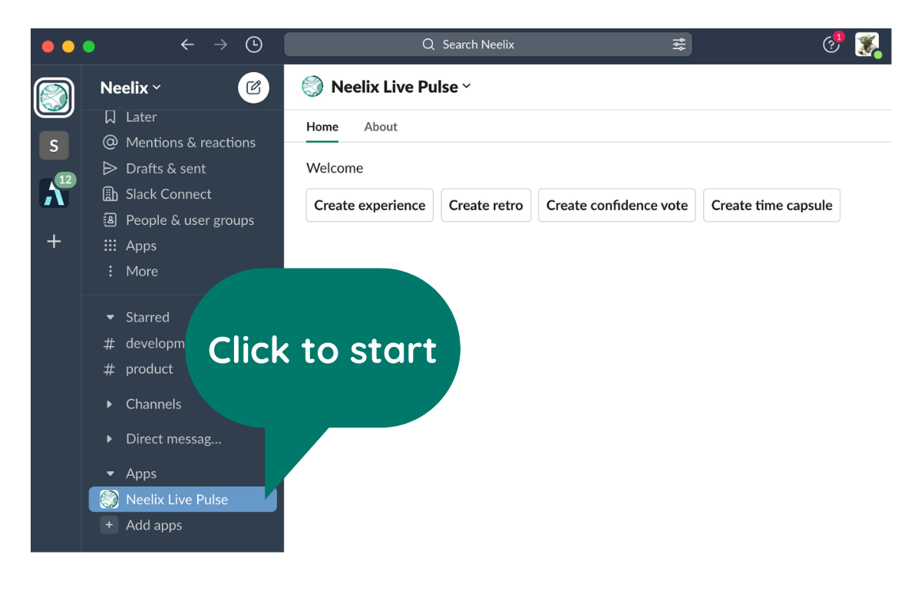Click the plus icon beside Add apps
The image size is (921, 614).
pos(110,525)
